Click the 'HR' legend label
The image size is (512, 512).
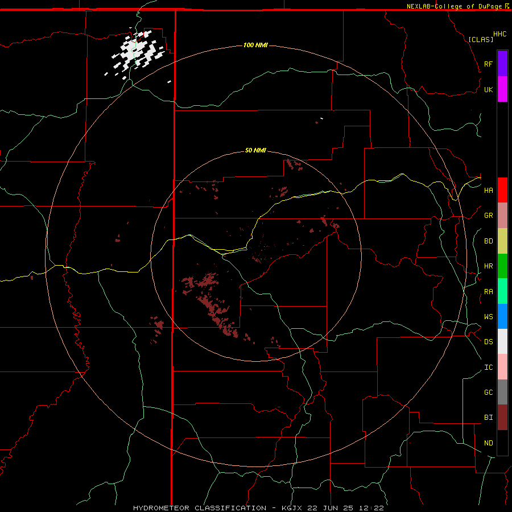pyautogui.click(x=488, y=266)
